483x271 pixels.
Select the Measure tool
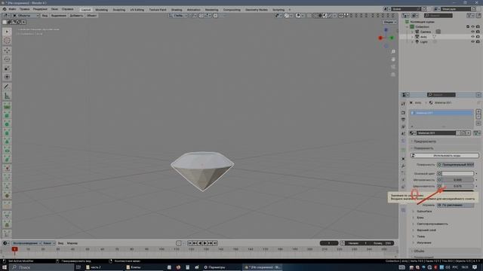7,96
